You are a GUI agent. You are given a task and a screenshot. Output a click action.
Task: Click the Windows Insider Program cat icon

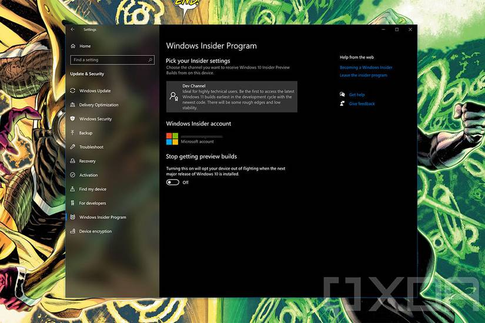click(73, 217)
